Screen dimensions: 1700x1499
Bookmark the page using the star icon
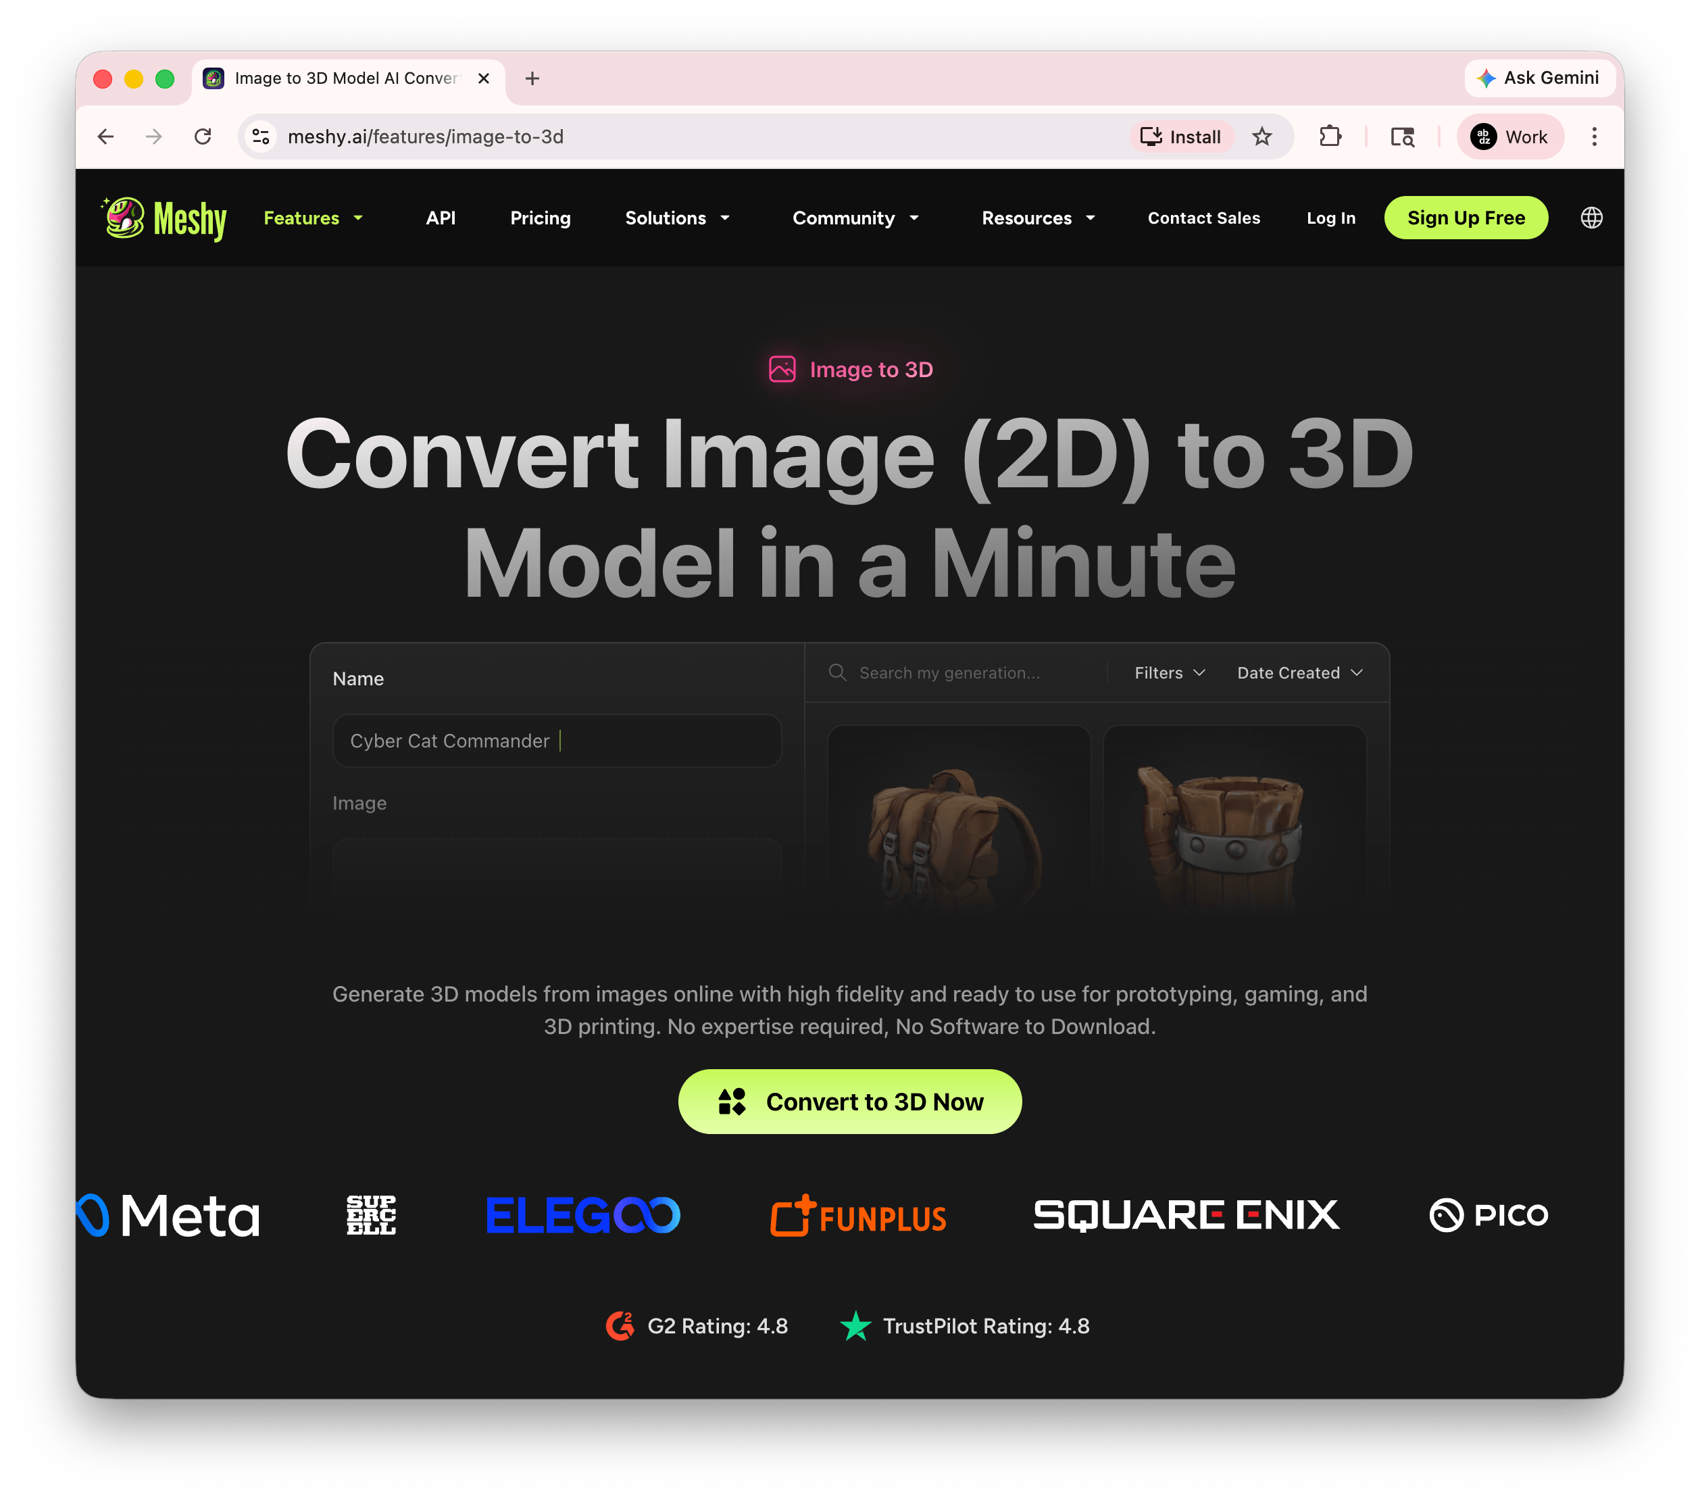coord(1263,137)
